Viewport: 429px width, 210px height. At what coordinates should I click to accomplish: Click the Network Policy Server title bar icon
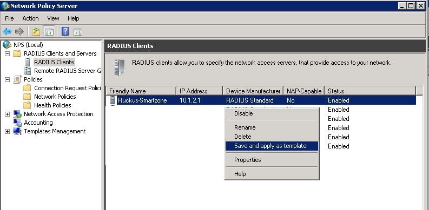[x=5, y=6]
